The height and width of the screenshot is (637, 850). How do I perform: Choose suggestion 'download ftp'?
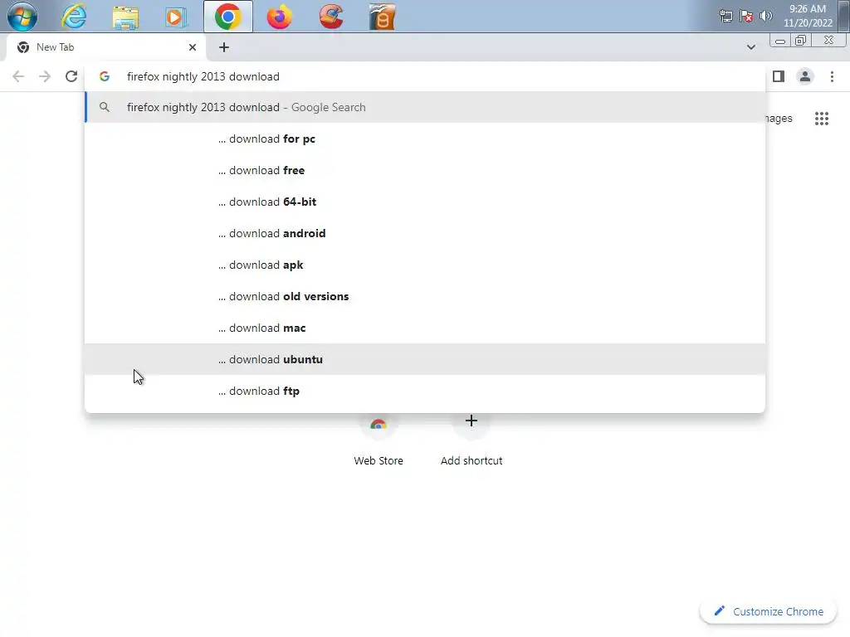click(425, 391)
